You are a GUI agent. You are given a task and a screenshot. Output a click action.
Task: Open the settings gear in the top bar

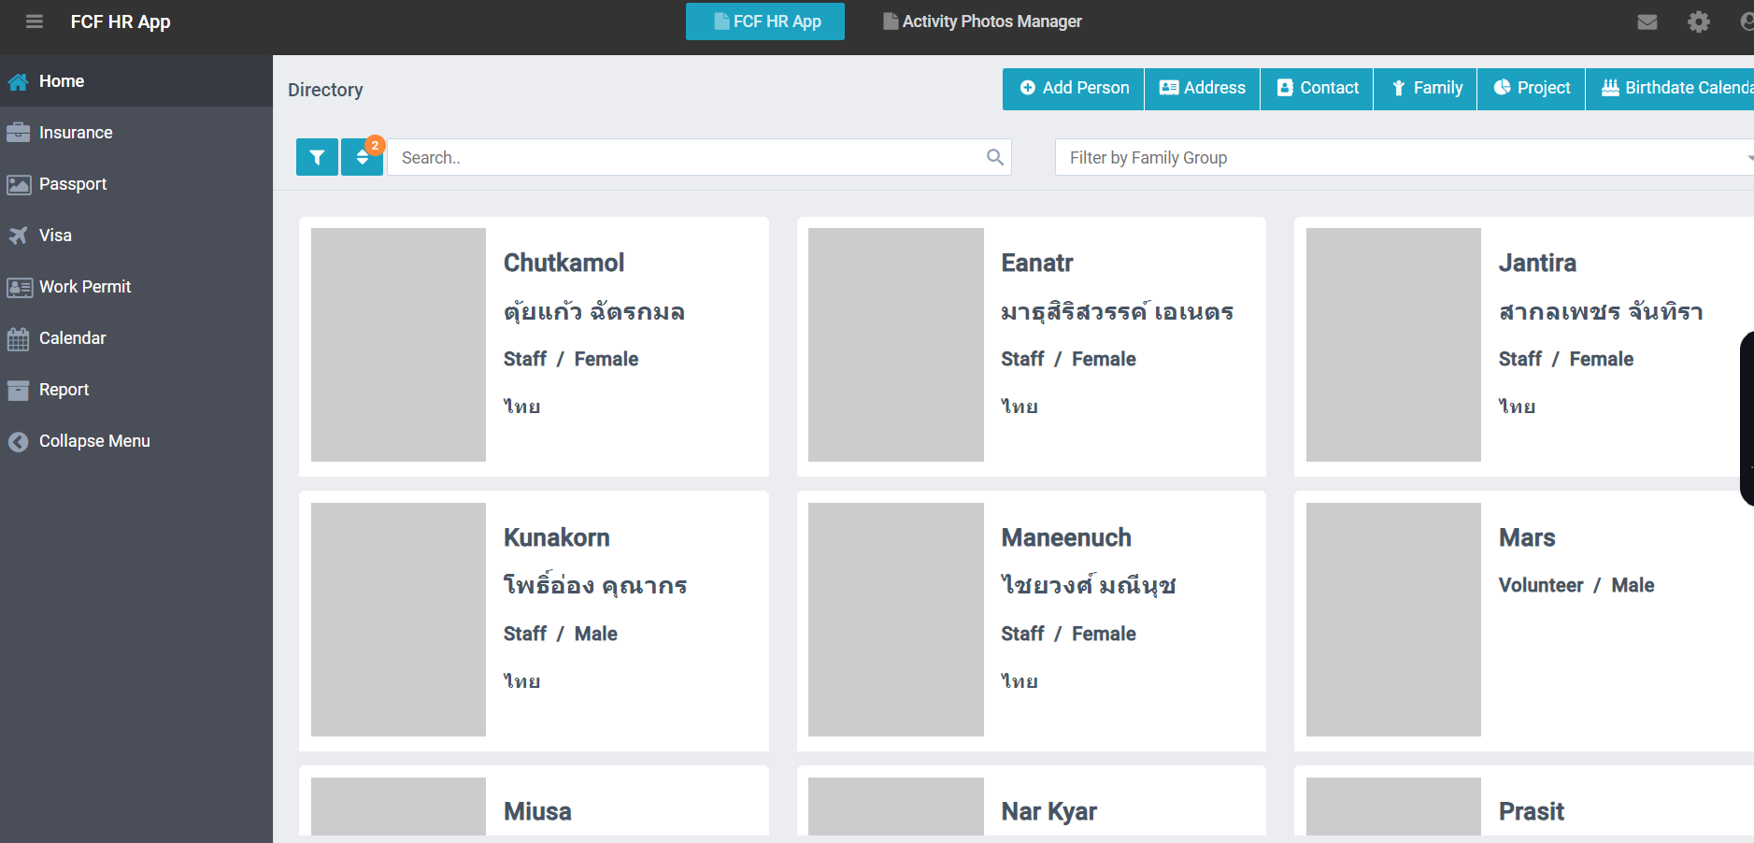pos(1699,21)
